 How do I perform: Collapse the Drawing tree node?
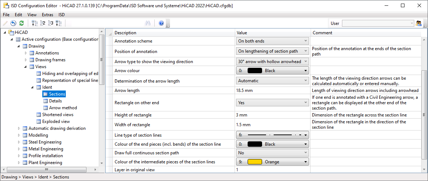click(18, 46)
